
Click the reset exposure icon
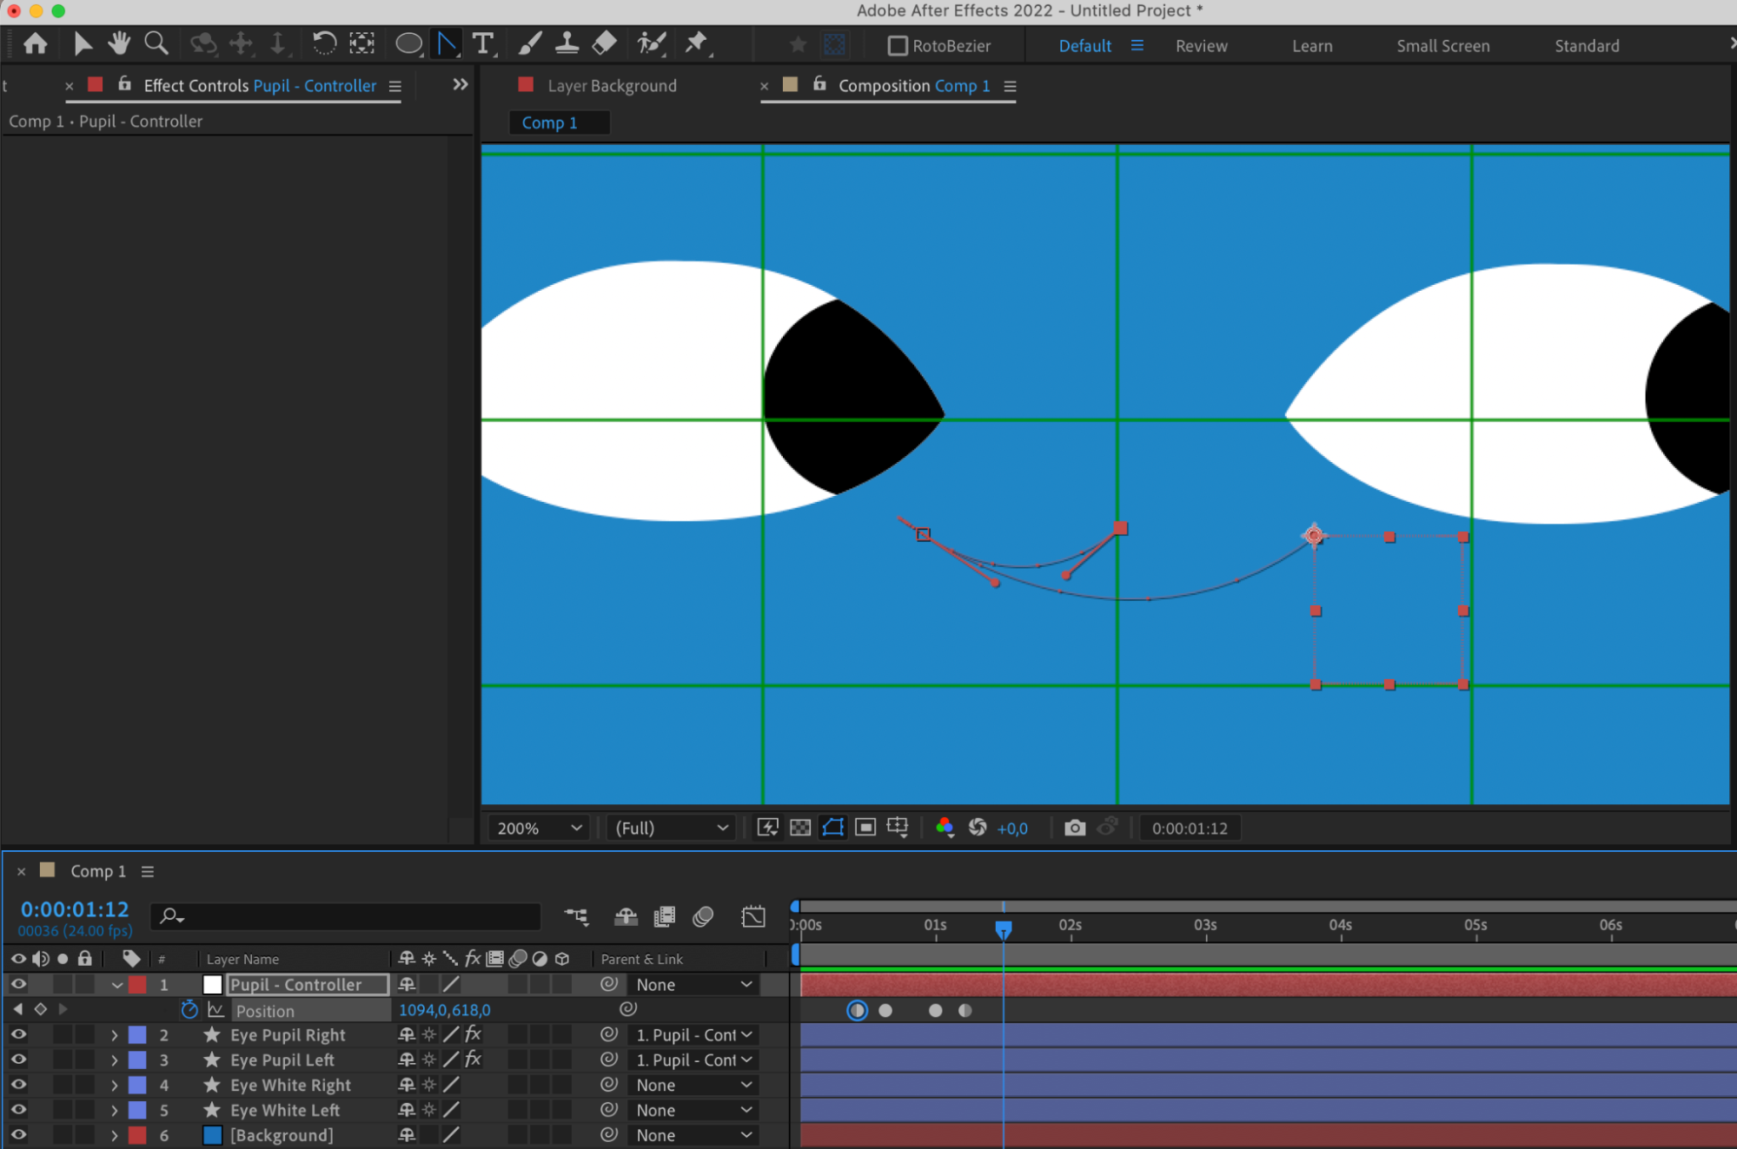978,828
